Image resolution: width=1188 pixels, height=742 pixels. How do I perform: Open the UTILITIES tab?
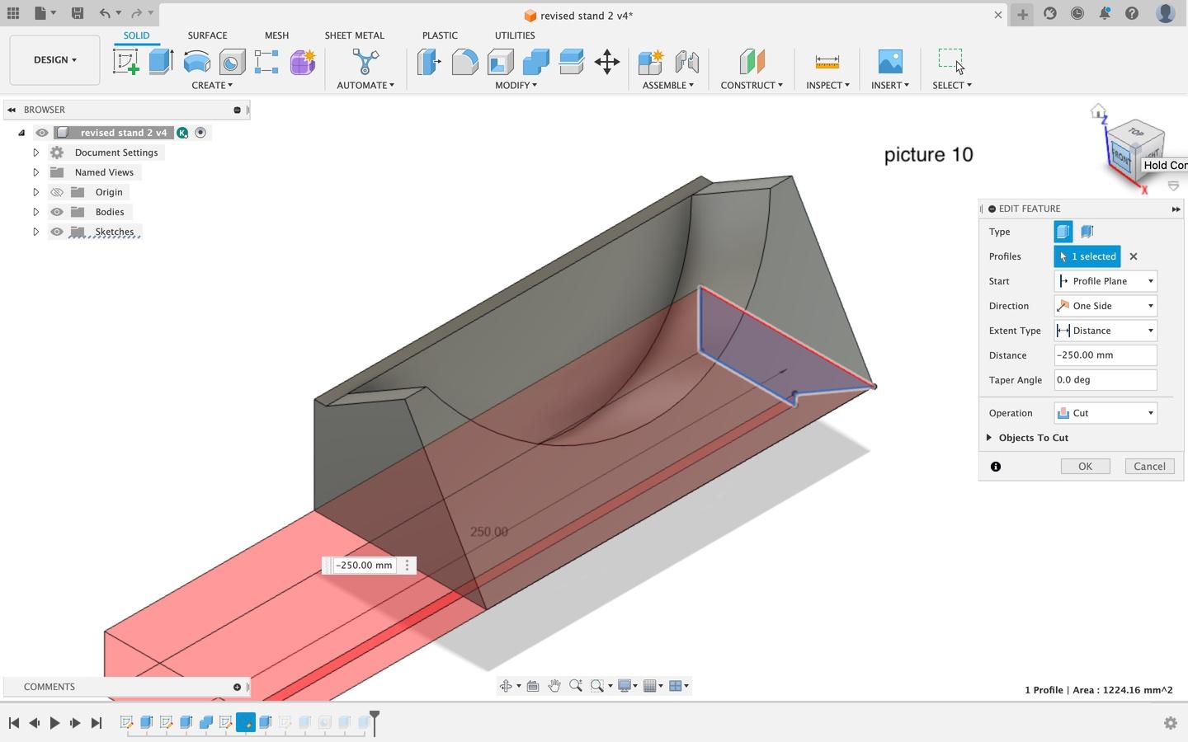[x=515, y=35]
